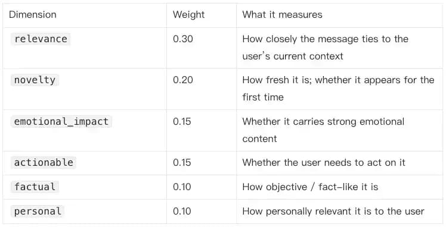Click the 'needs to act on it' description
446x227 pixels.
point(324,163)
